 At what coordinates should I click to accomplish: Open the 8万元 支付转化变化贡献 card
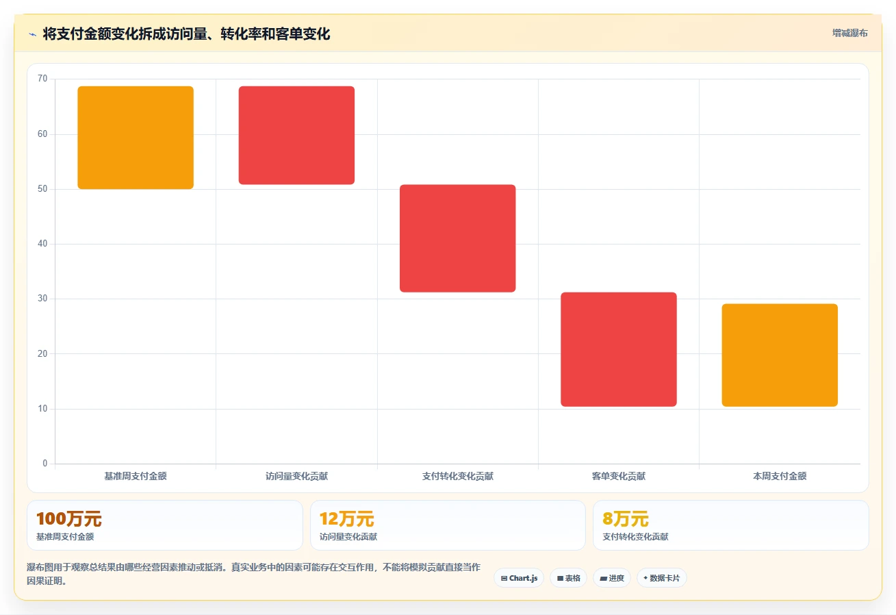[731, 525]
